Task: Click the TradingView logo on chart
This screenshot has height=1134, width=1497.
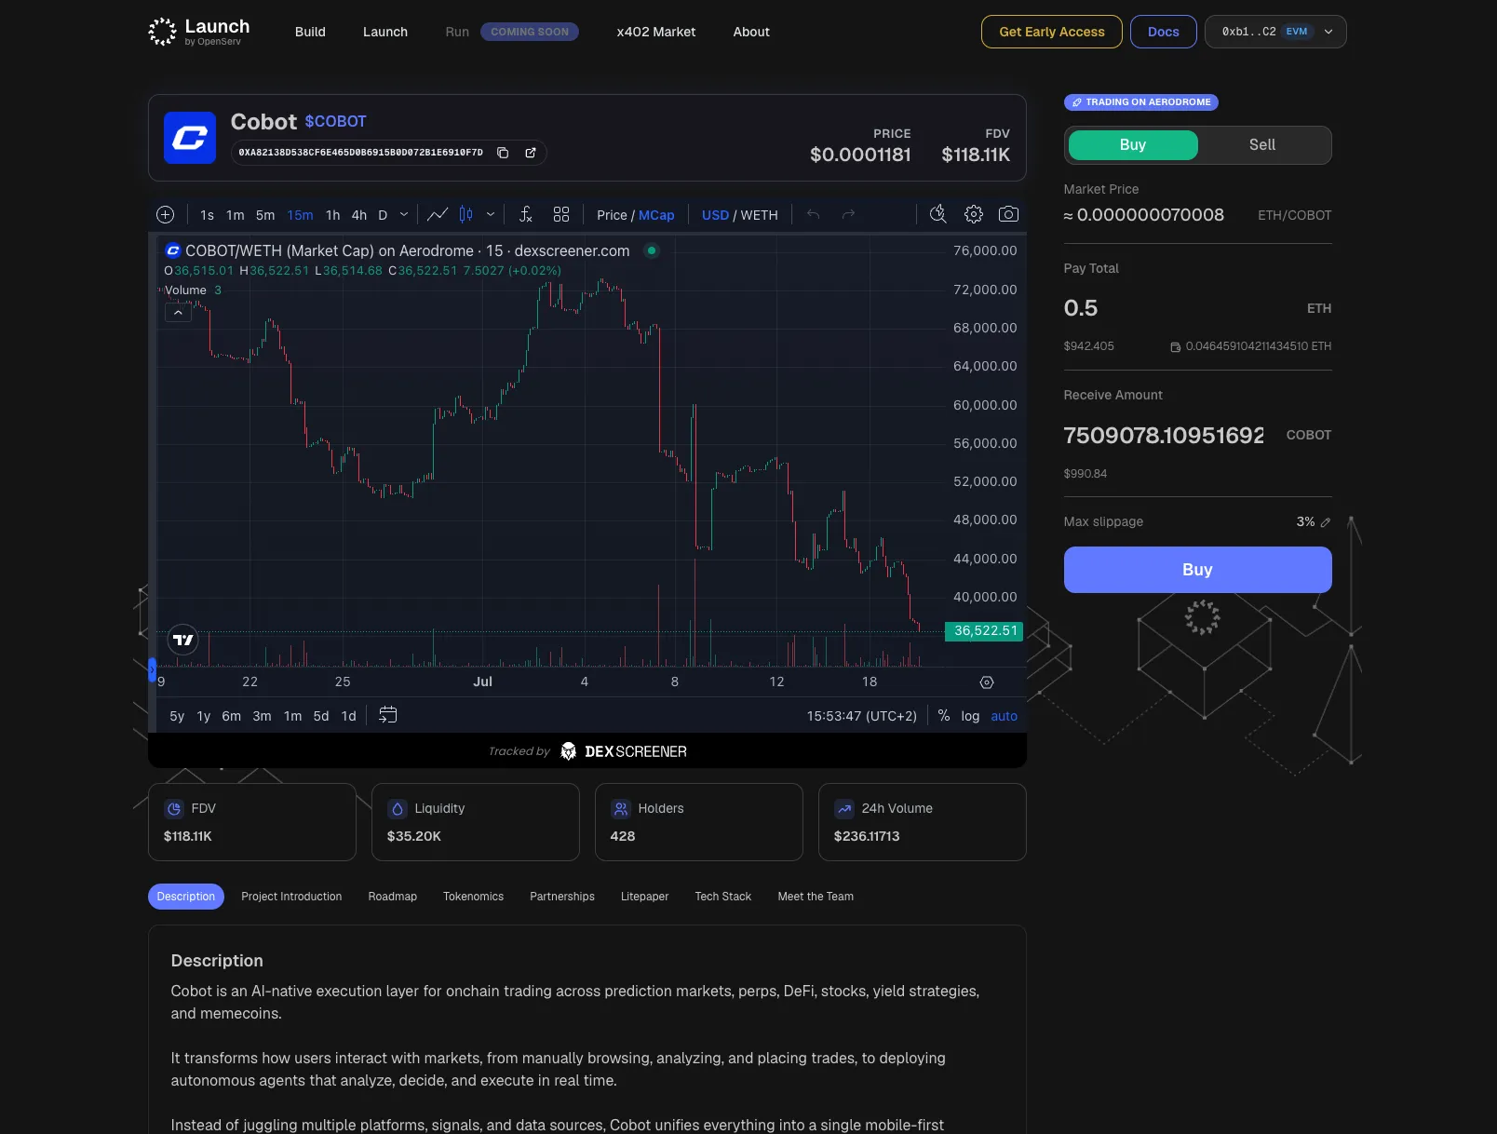Action: pyautogui.click(x=183, y=640)
